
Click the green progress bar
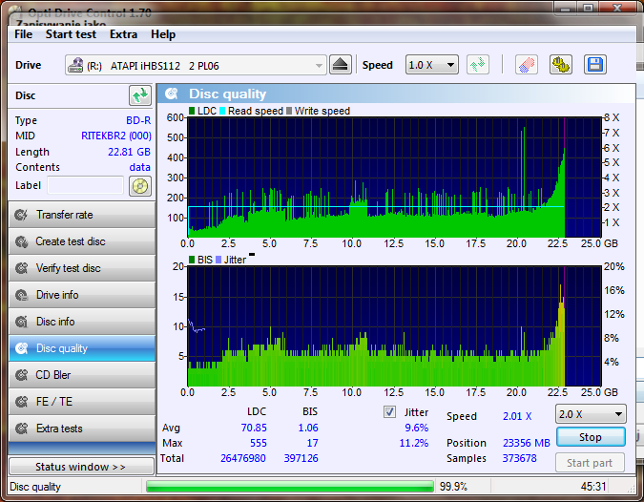290,487
